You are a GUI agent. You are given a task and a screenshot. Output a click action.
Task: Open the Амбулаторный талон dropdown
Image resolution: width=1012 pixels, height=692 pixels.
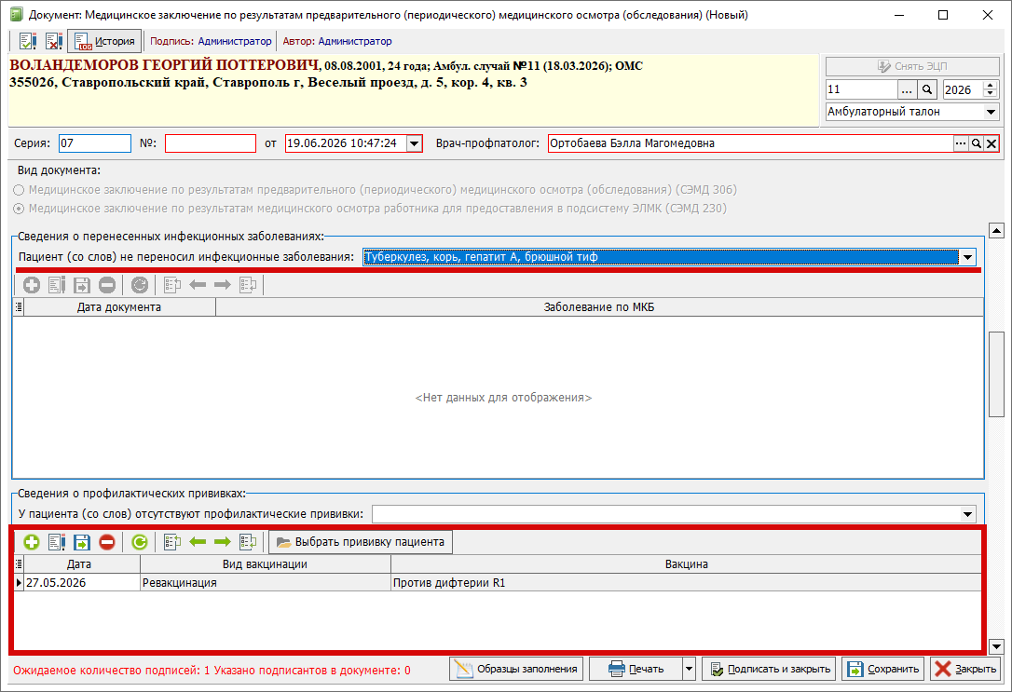(991, 112)
